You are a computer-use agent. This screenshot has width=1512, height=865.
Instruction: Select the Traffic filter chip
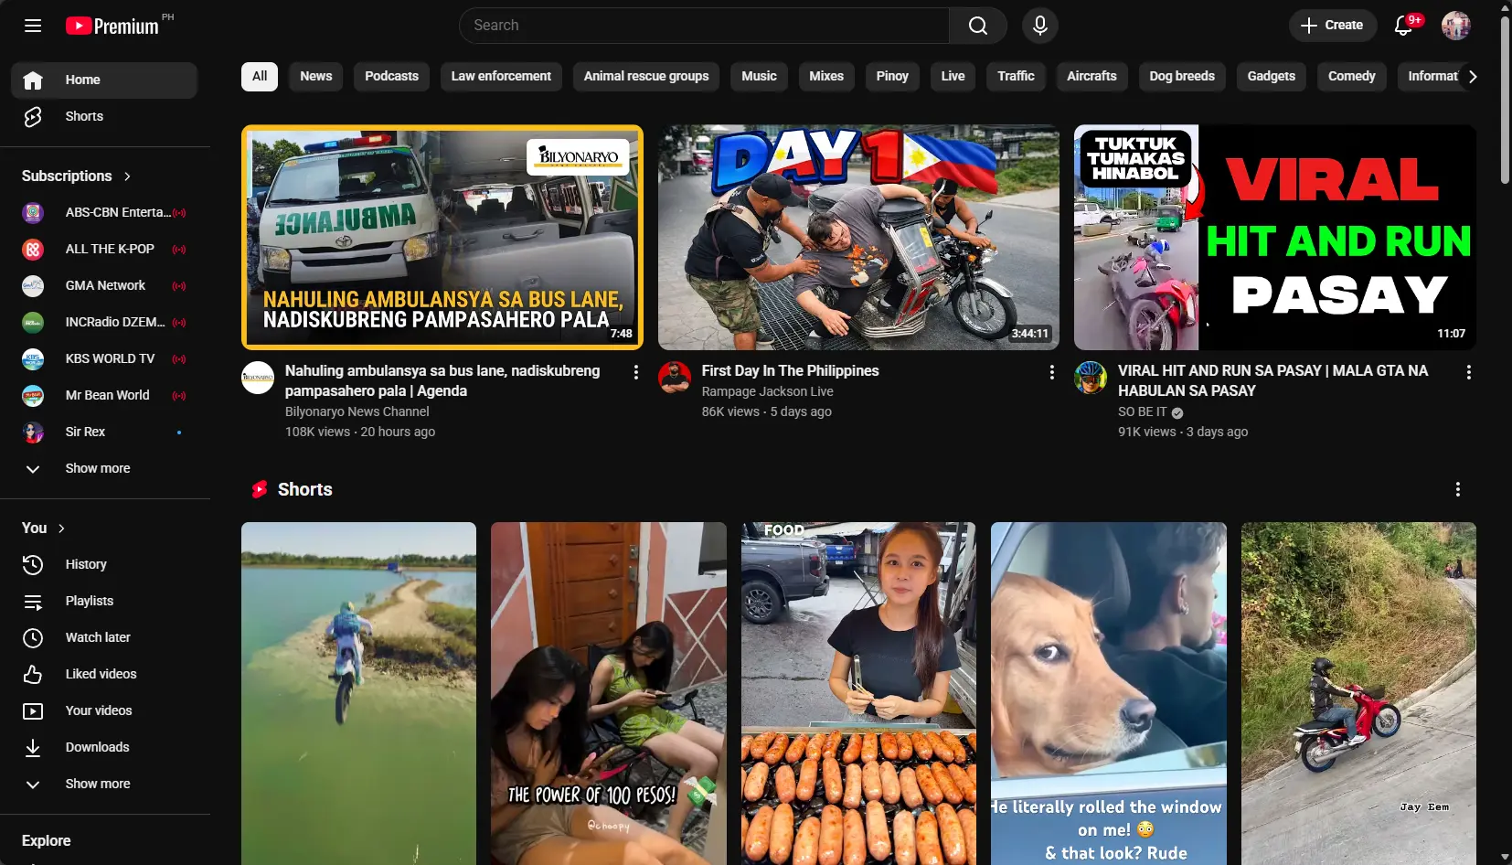1016,77
